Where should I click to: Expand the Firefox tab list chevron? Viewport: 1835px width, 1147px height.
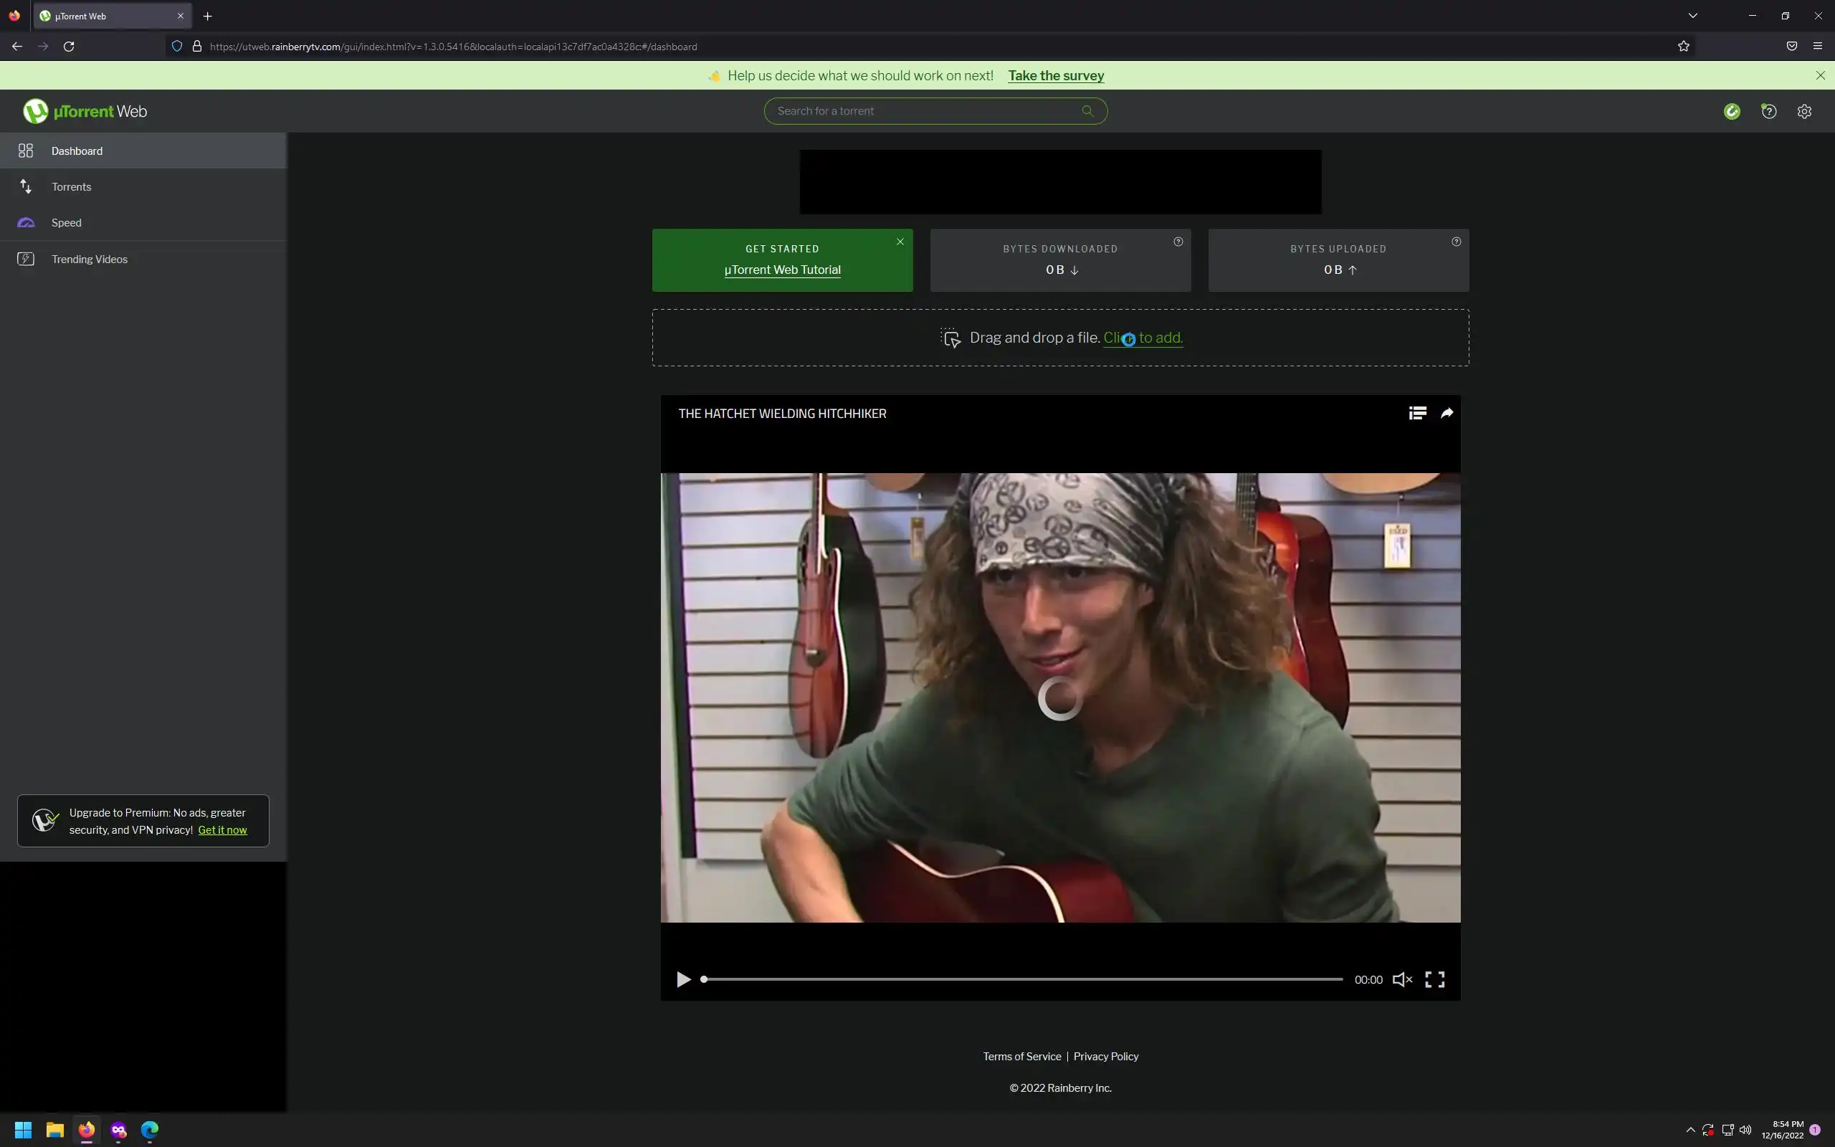[1692, 16]
